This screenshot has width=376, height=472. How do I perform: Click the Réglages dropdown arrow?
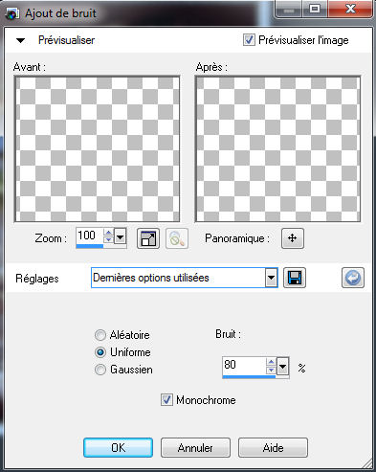point(271,278)
